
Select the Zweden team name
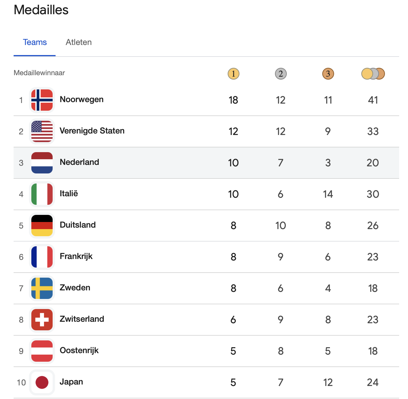(75, 288)
